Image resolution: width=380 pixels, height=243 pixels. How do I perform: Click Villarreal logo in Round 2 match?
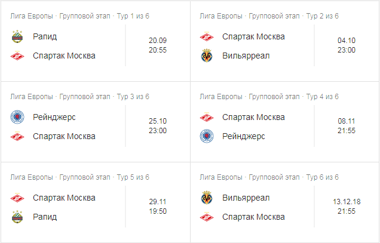tap(207, 56)
